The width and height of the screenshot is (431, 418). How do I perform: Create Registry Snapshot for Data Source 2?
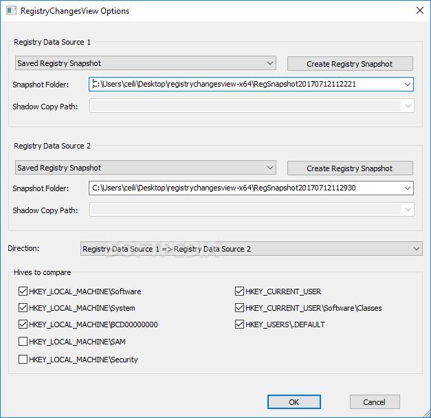coord(350,168)
